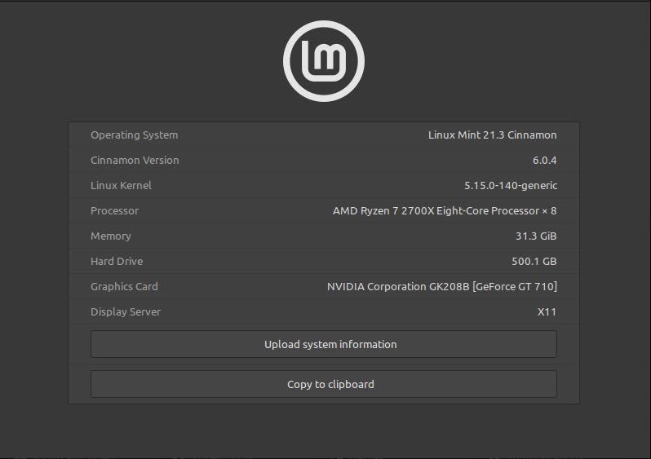Select the Processor label
This screenshot has width=651, height=459.
coord(114,211)
